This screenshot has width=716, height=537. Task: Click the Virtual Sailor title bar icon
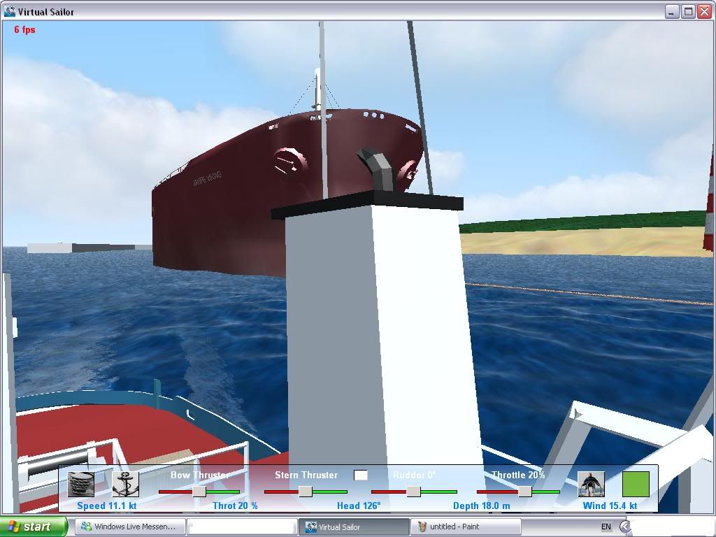point(9,11)
